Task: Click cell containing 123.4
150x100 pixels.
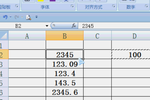Action: (x=65, y=73)
